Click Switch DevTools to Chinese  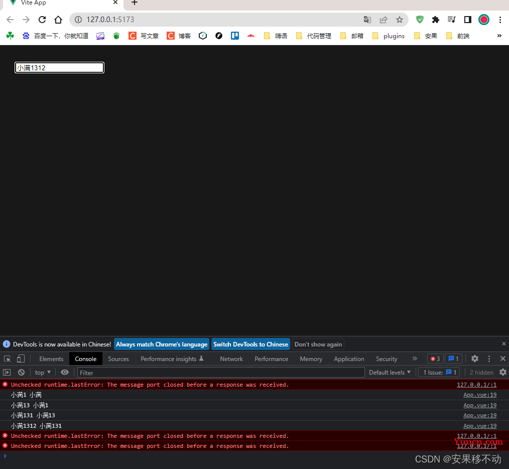250,344
